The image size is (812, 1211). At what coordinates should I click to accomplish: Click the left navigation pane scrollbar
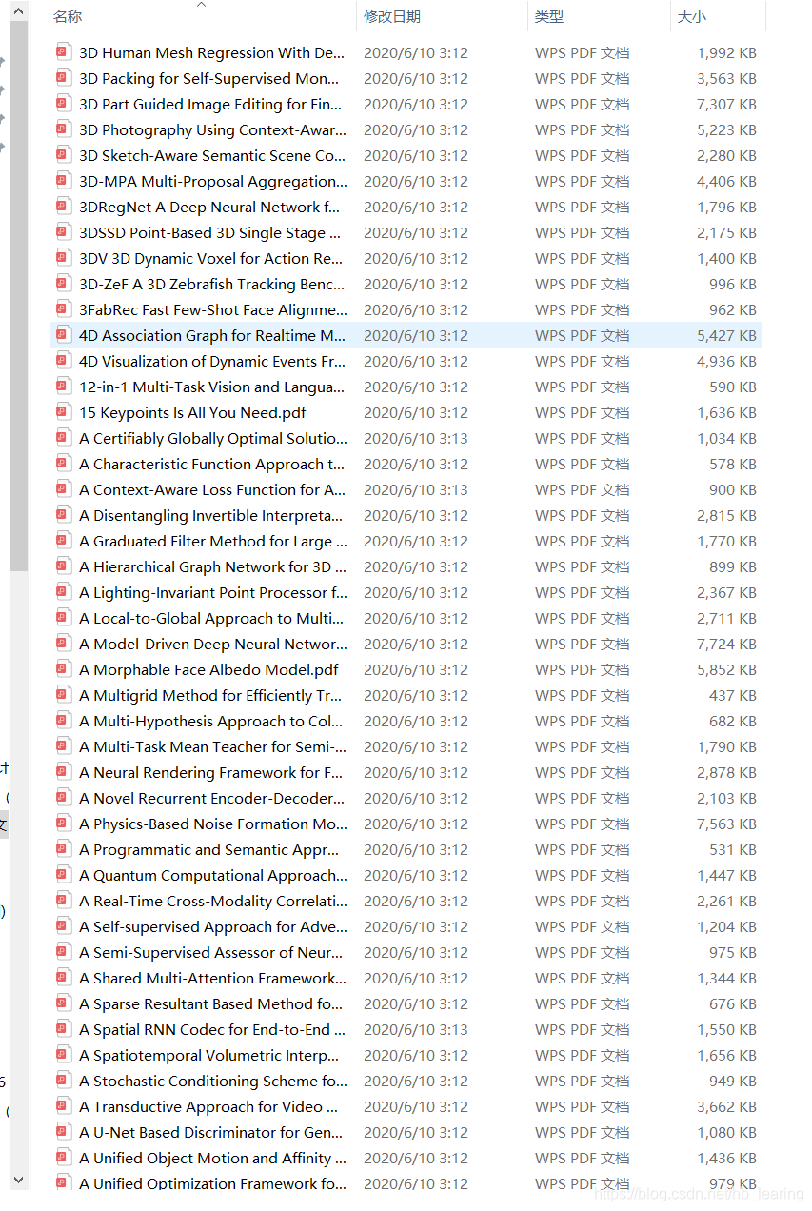point(18,295)
